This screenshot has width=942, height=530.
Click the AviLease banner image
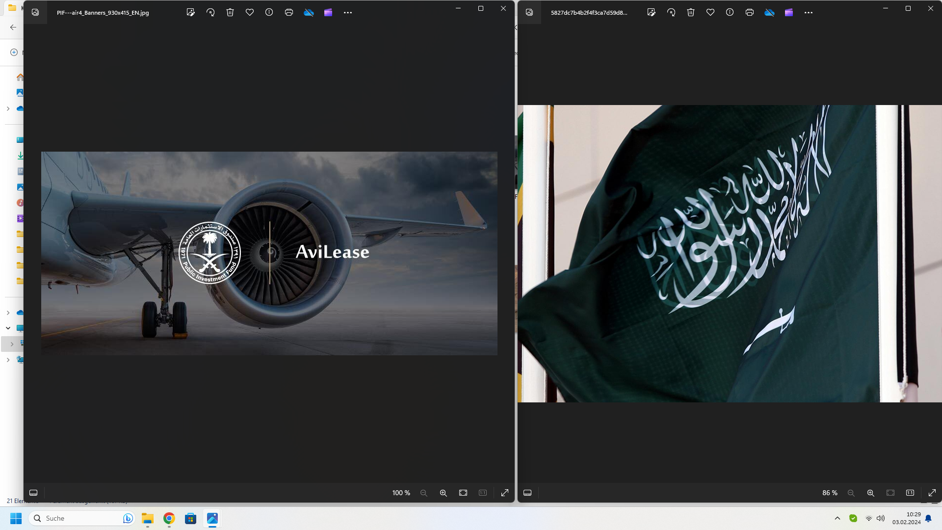pyautogui.click(x=269, y=253)
